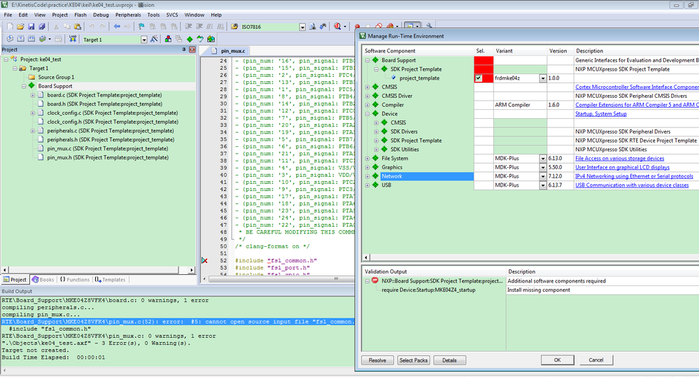Open the Network variant dropdown

pyautogui.click(x=542, y=176)
